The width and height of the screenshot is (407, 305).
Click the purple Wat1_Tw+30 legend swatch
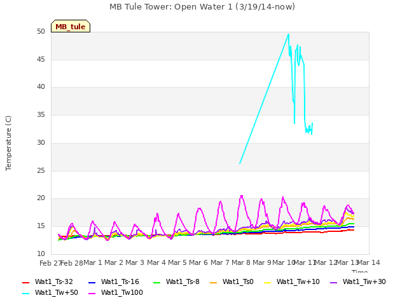(333, 282)
